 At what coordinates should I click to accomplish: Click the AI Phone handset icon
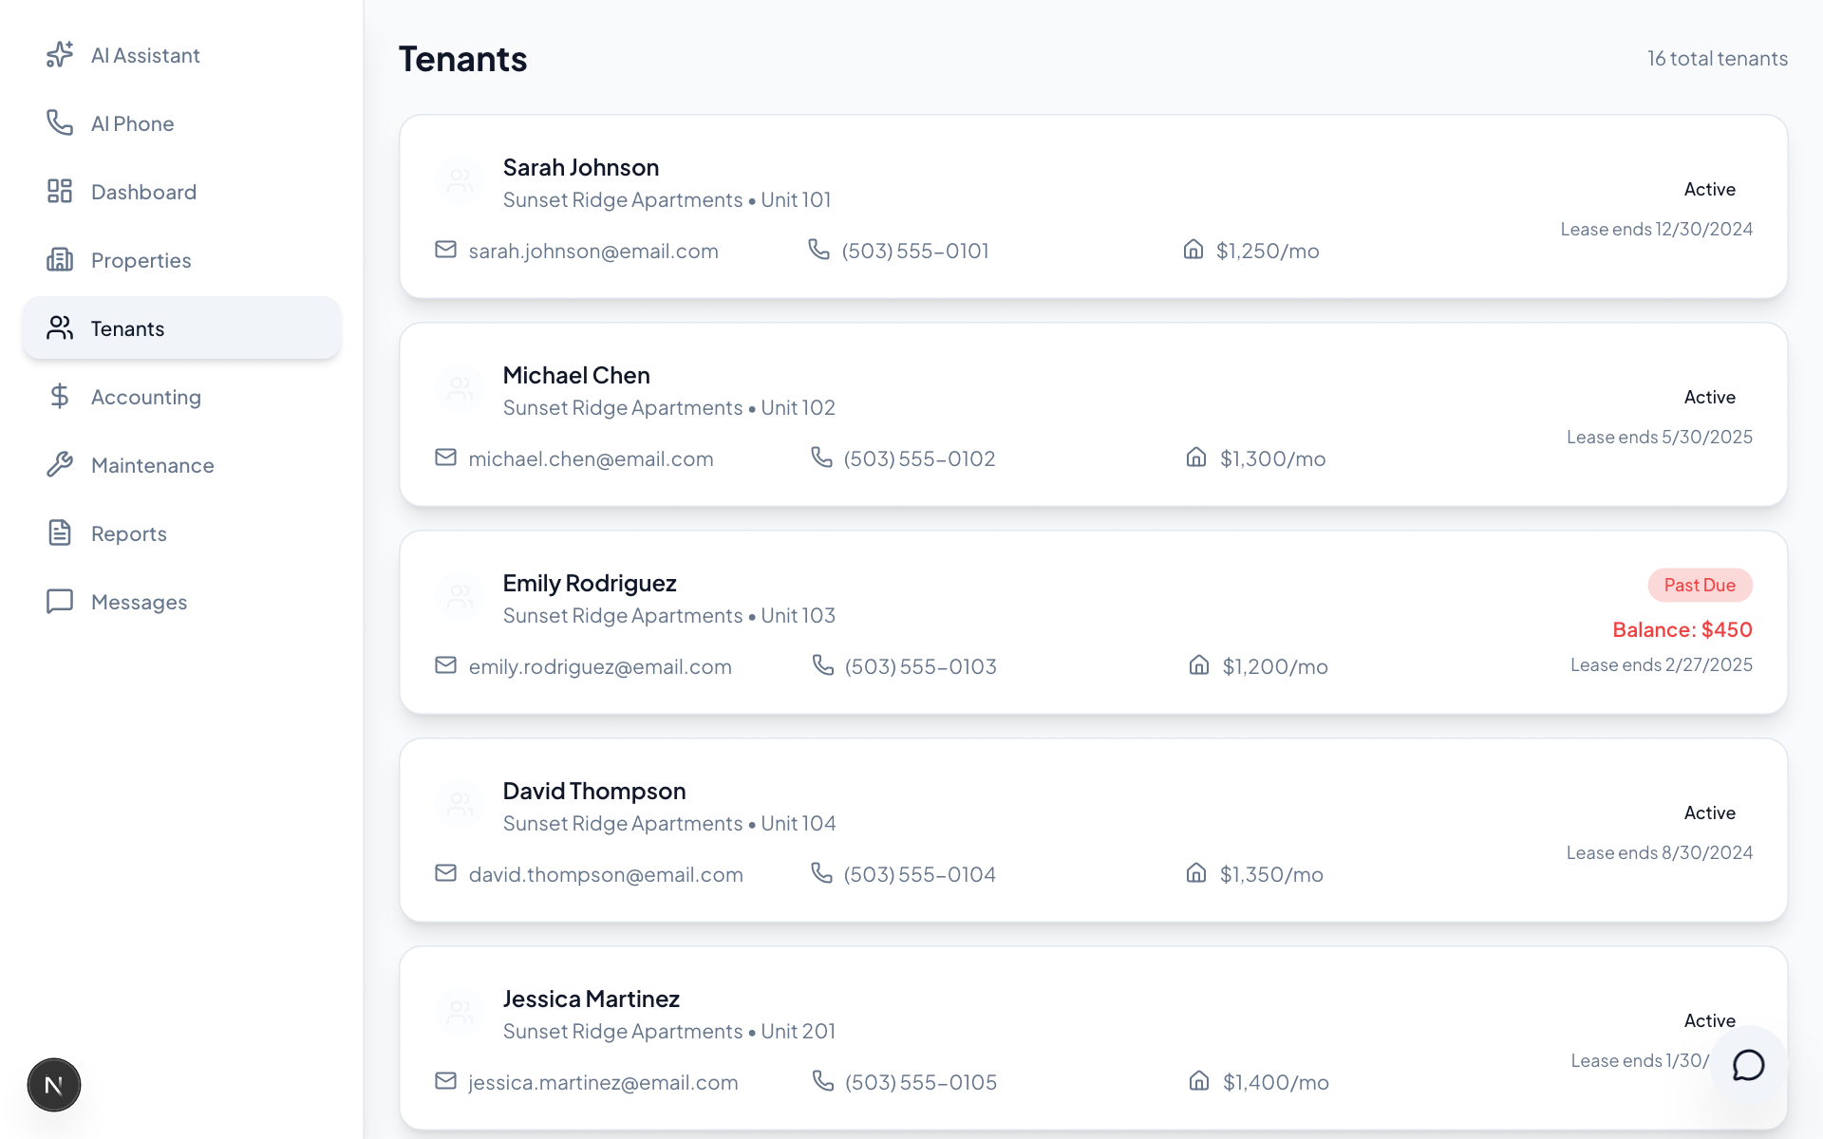[60, 123]
